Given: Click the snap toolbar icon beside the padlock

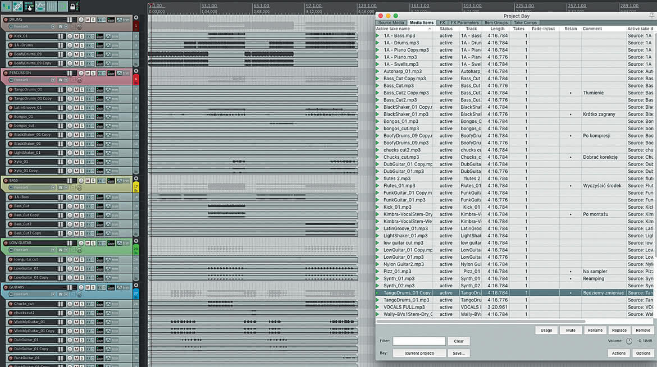Looking at the screenshot, I should [62, 6].
